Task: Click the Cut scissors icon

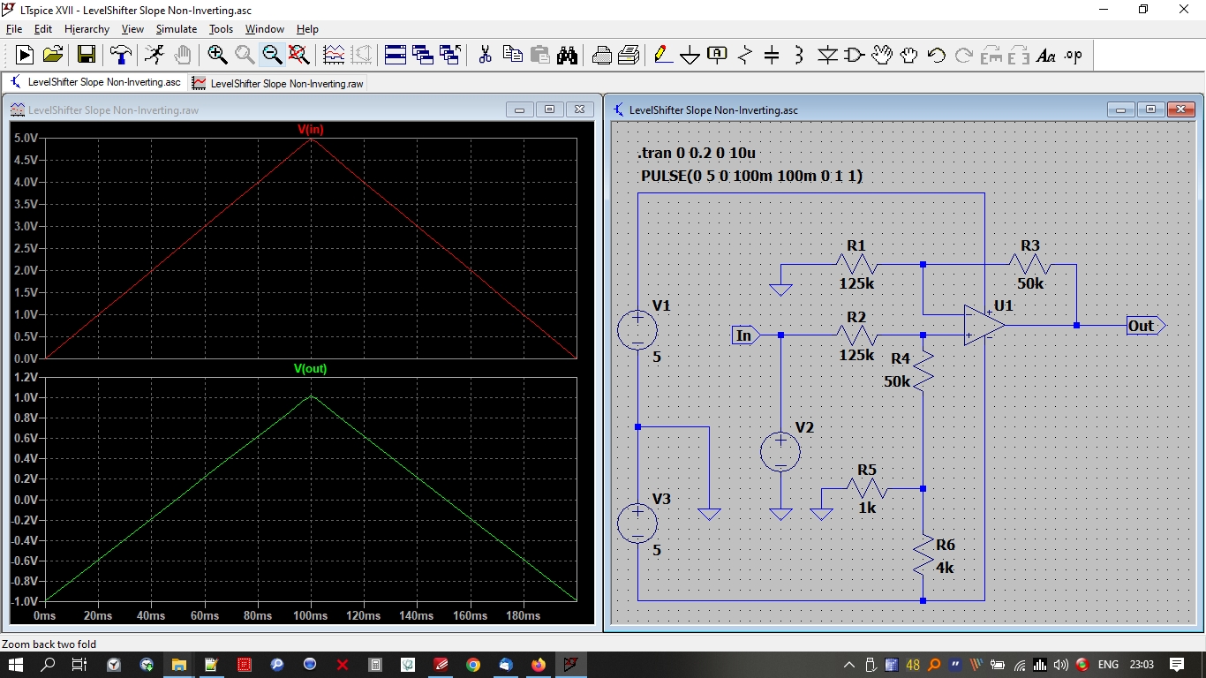Action: pos(485,55)
